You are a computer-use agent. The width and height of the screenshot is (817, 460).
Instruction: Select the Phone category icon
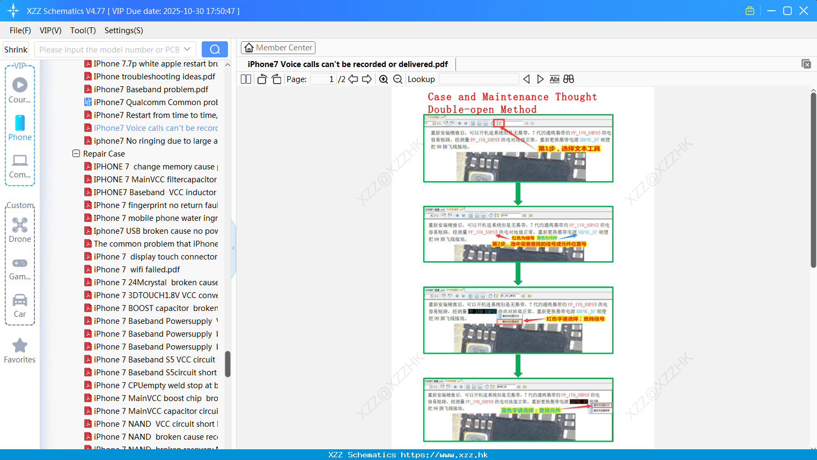point(20,128)
